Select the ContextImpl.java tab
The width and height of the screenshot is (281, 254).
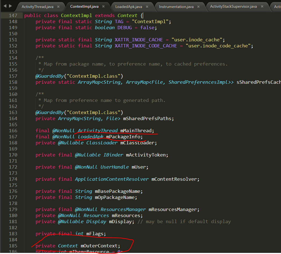coord(84,6)
